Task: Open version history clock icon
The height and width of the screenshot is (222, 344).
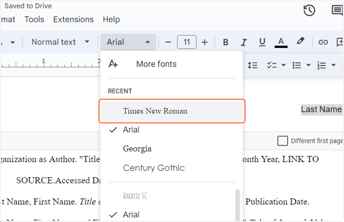Action: pos(309,11)
